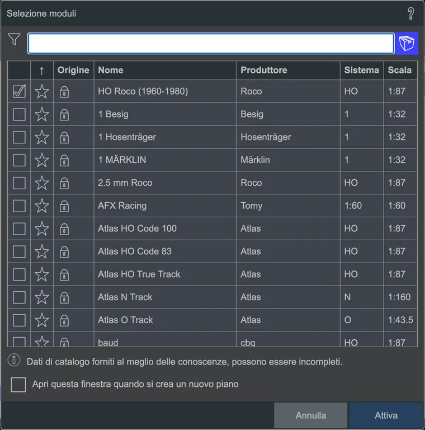The height and width of the screenshot is (430, 425).
Task: Open help with the question mark icon
Action: tap(410, 13)
